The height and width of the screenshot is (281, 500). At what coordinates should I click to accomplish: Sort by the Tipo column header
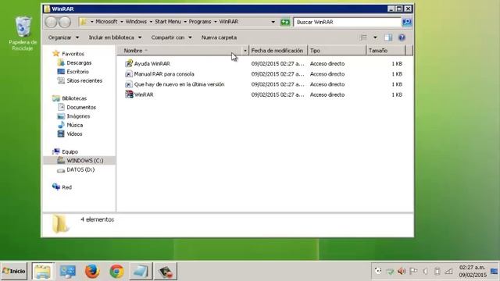click(x=337, y=50)
